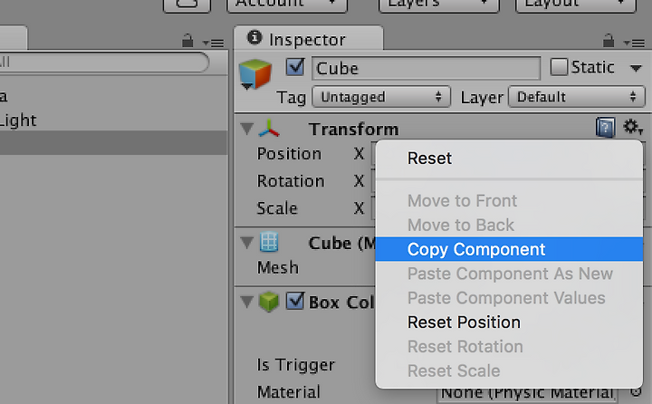Open the Transform component gear settings menu
Screen dimensions: 652x404
click(x=633, y=128)
